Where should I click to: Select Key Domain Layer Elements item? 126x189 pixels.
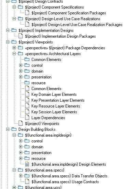54,94
